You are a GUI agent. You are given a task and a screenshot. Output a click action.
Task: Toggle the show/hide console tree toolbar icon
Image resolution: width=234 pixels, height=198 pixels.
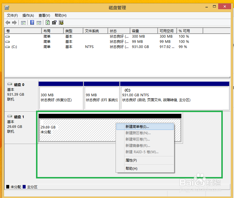click(23, 22)
